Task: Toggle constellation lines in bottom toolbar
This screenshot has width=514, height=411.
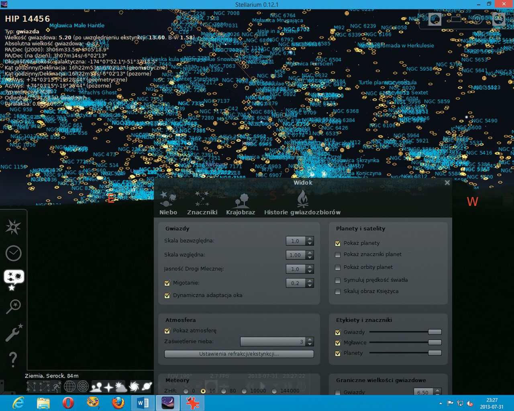Action: click(32, 387)
